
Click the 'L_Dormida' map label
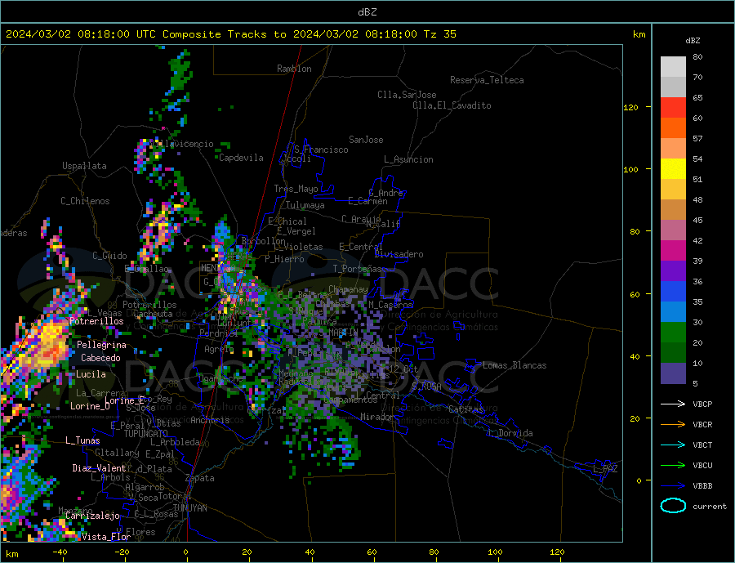[511, 433]
